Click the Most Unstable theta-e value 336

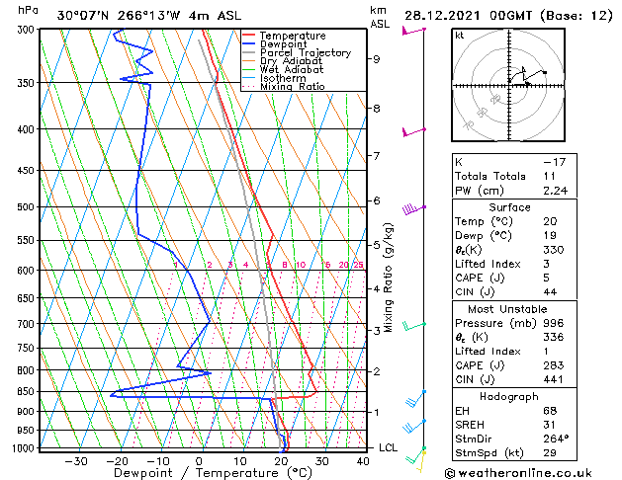[x=554, y=338]
